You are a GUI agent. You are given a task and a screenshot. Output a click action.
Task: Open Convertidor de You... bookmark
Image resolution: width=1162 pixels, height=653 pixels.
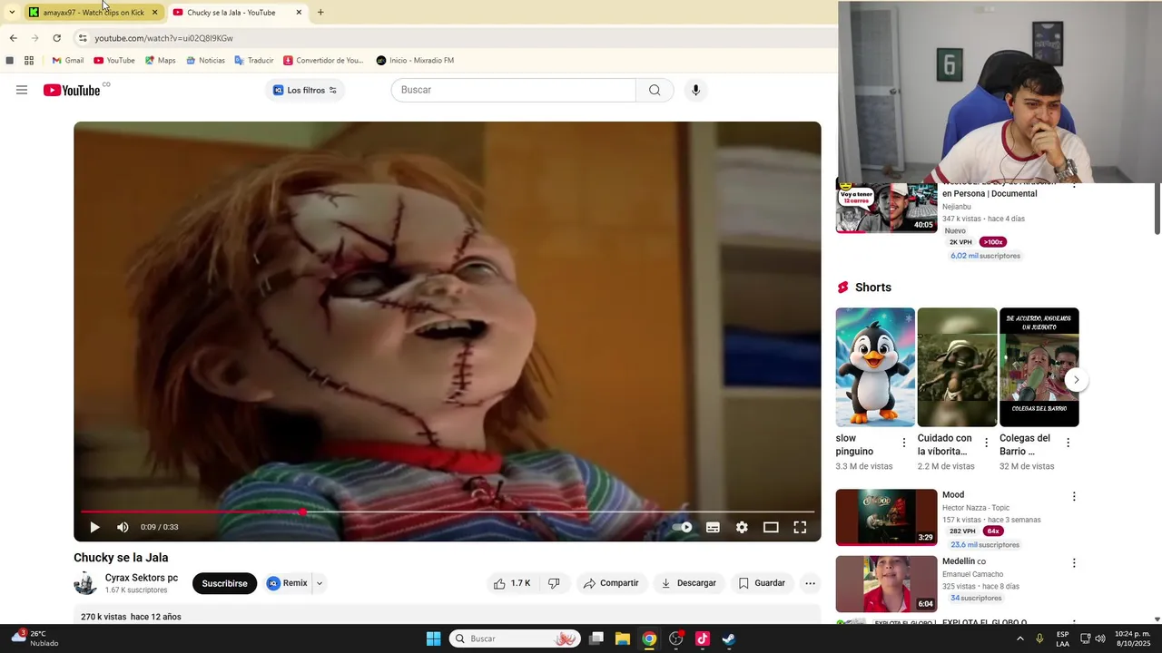pyautogui.click(x=323, y=61)
